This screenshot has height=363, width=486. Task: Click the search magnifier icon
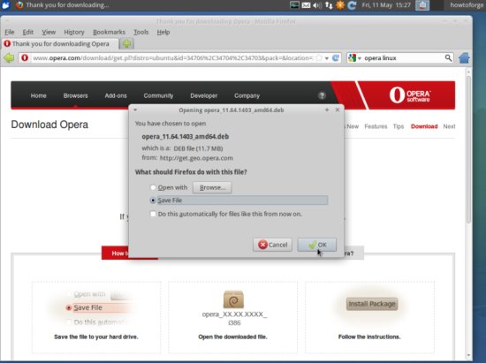point(448,58)
